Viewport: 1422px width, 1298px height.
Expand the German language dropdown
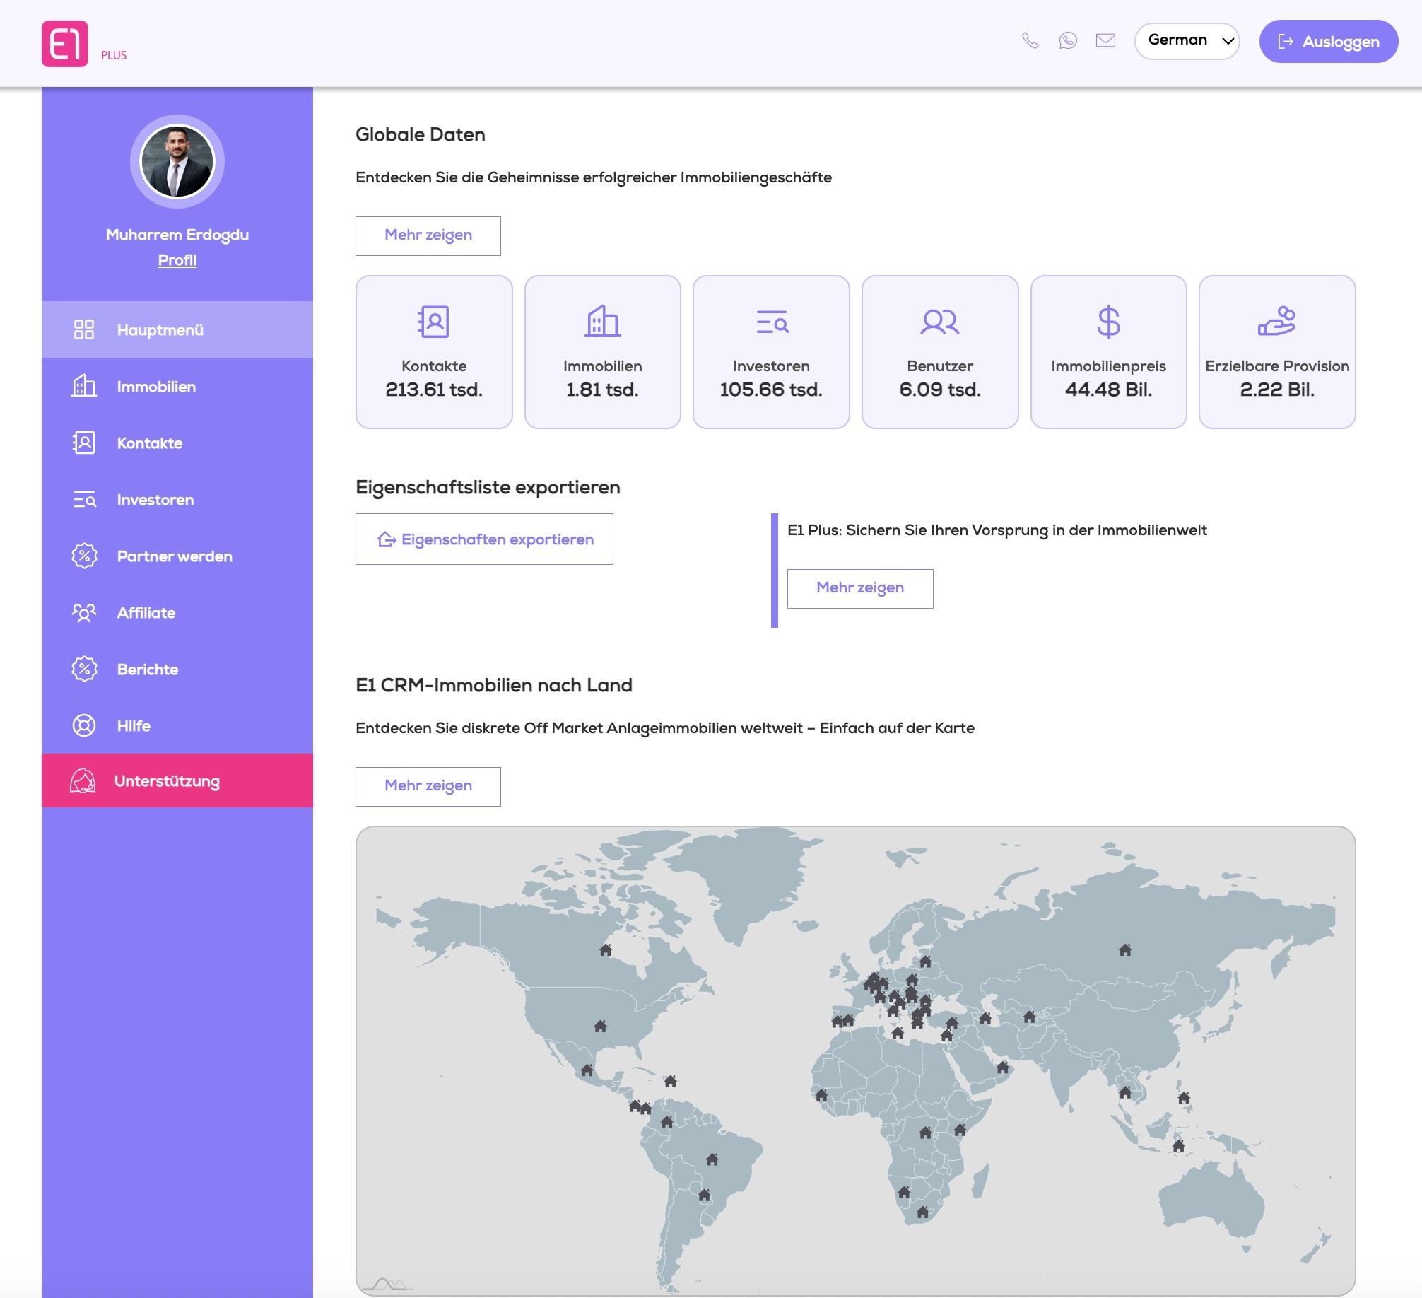[x=1187, y=41]
